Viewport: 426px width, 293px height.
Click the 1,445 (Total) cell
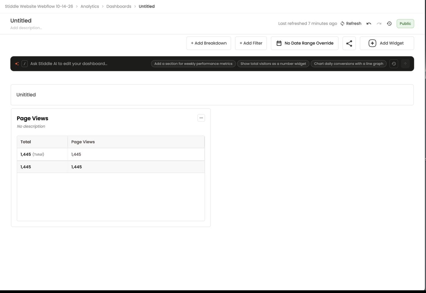click(x=42, y=154)
